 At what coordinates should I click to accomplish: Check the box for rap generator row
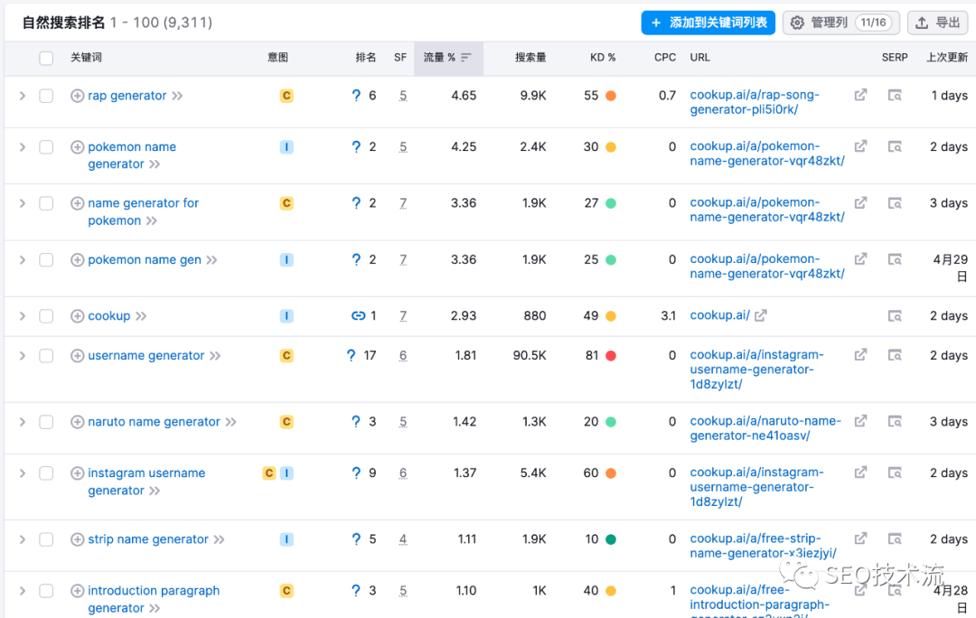pos(46,96)
